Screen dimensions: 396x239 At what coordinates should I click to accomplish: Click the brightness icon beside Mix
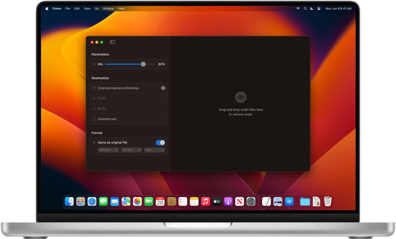coord(94,64)
